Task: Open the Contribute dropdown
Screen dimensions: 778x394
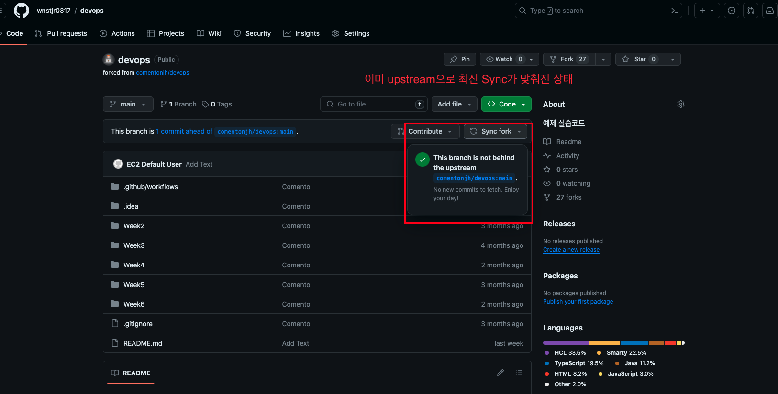Action: (425, 131)
